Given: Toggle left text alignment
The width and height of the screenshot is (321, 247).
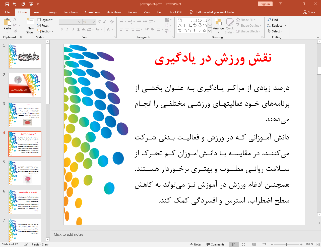Looking at the screenshot, I should tap(121, 29).
